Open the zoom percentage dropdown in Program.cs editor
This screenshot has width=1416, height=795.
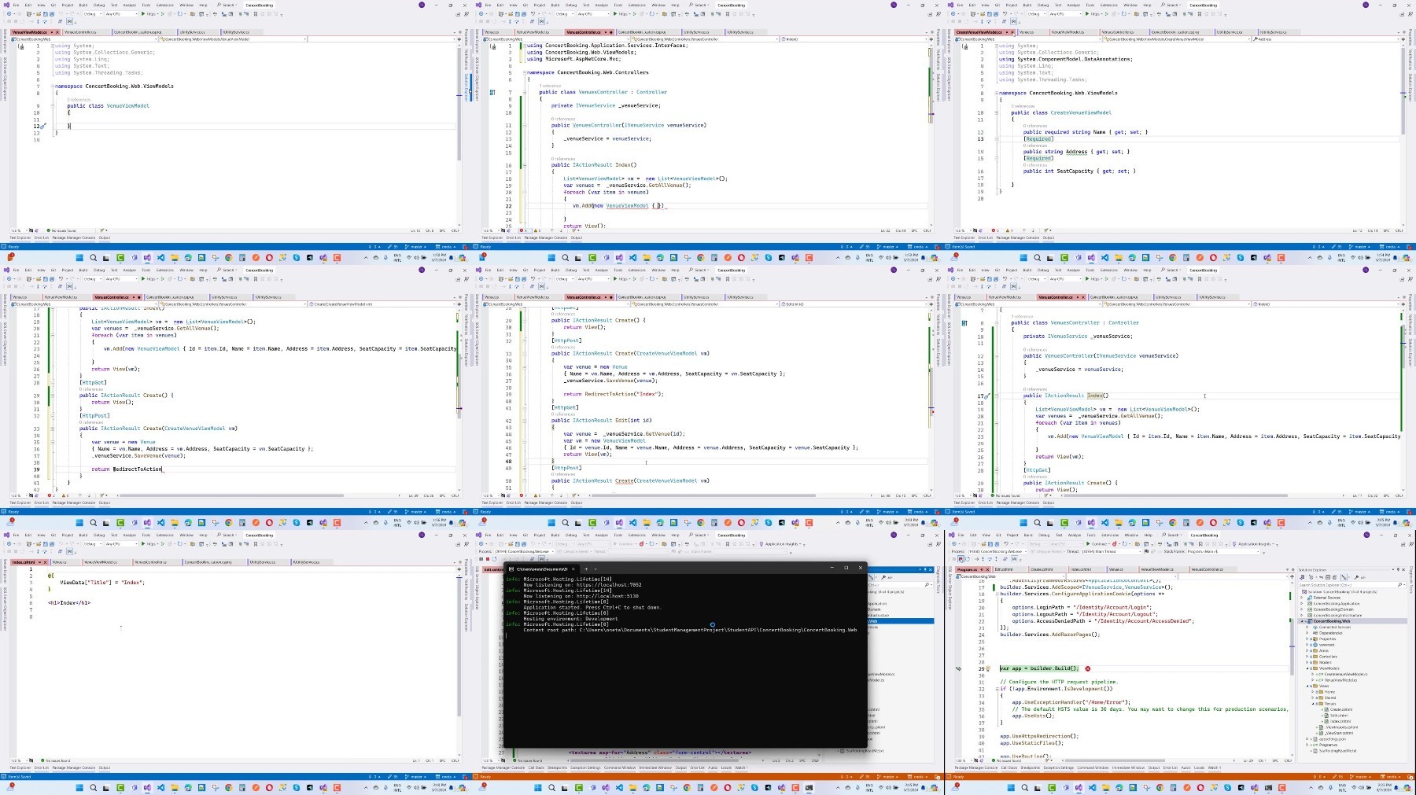(964, 760)
